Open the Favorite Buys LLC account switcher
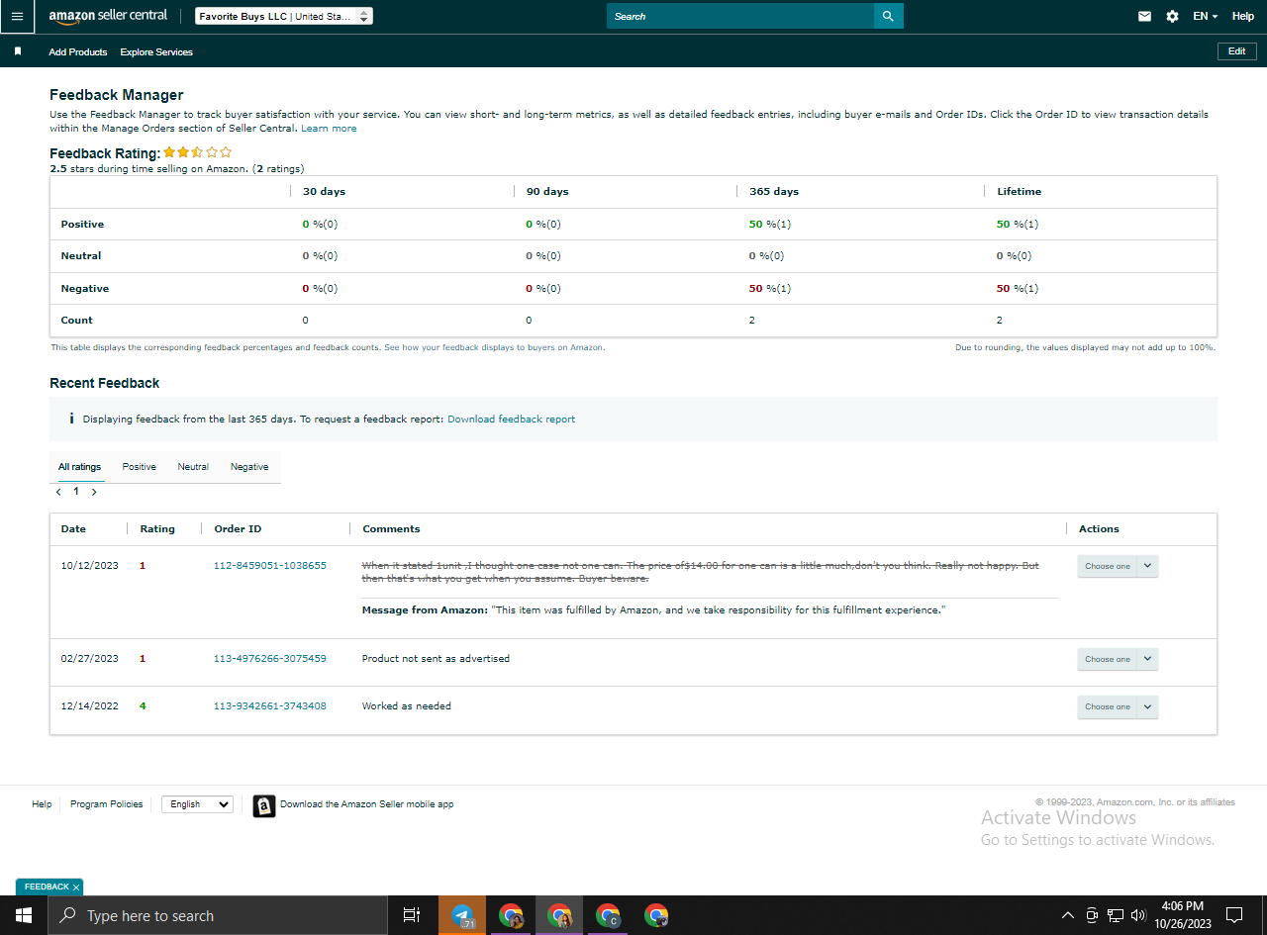 pos(284,16)
